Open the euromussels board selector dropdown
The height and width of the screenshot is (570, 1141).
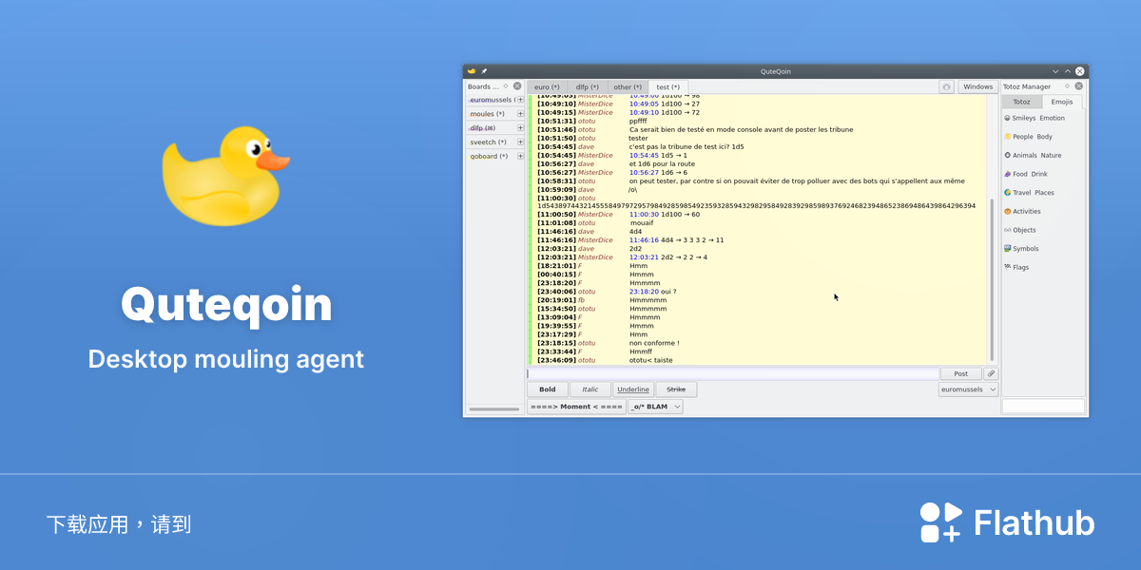968,389
